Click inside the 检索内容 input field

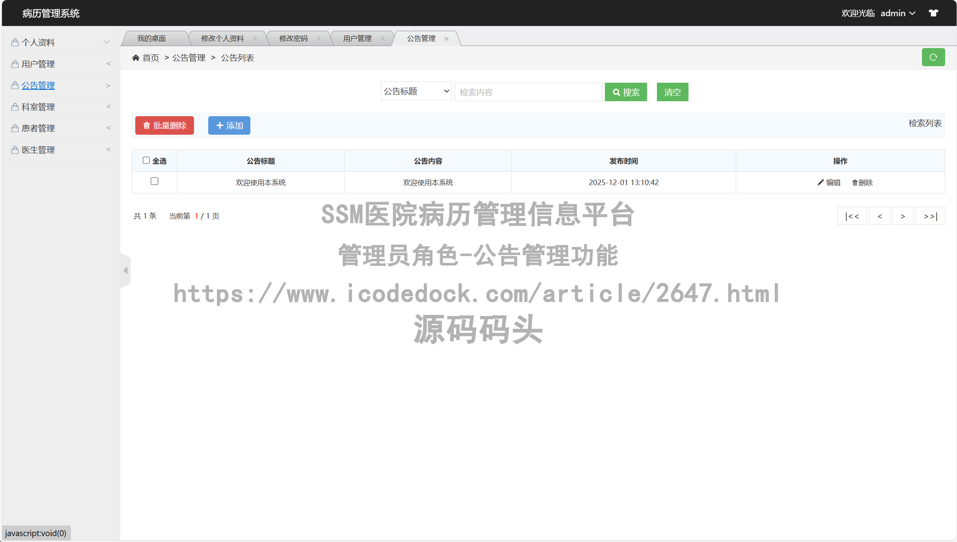[528, 92]
